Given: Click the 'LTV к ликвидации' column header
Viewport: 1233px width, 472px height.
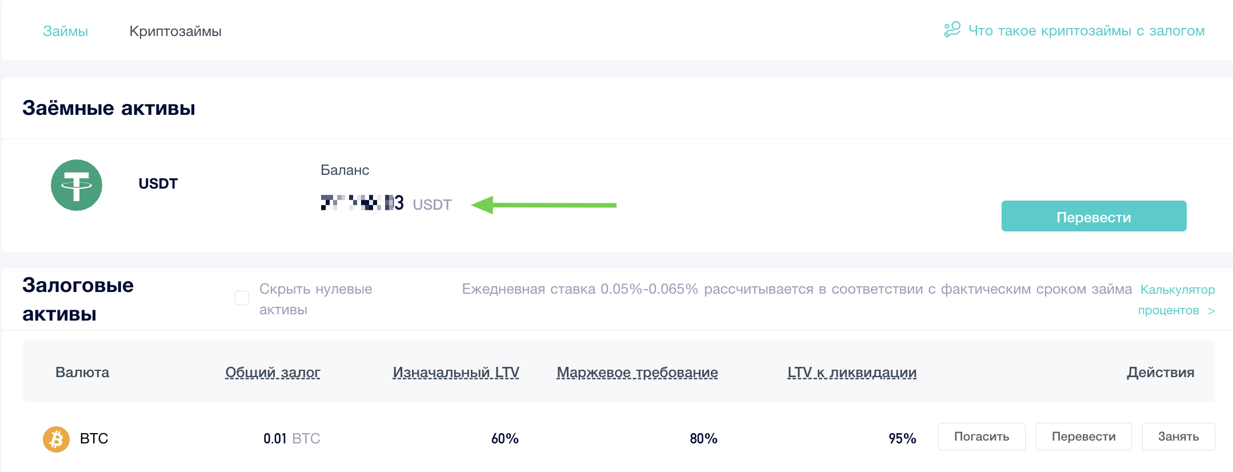Looking at the screenshot, I should point(852,373).
